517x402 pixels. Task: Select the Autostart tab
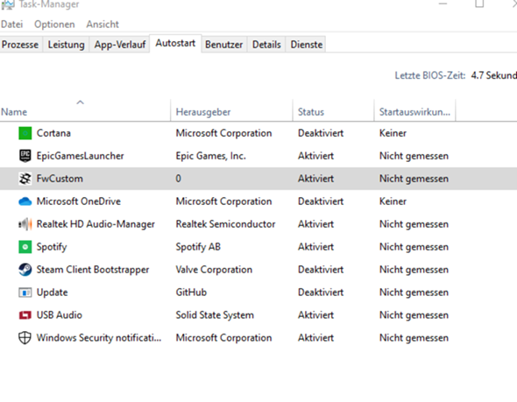175,43
